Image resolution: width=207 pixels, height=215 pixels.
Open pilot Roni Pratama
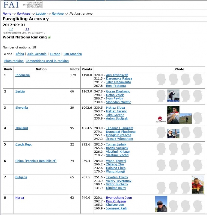point(116,86)
